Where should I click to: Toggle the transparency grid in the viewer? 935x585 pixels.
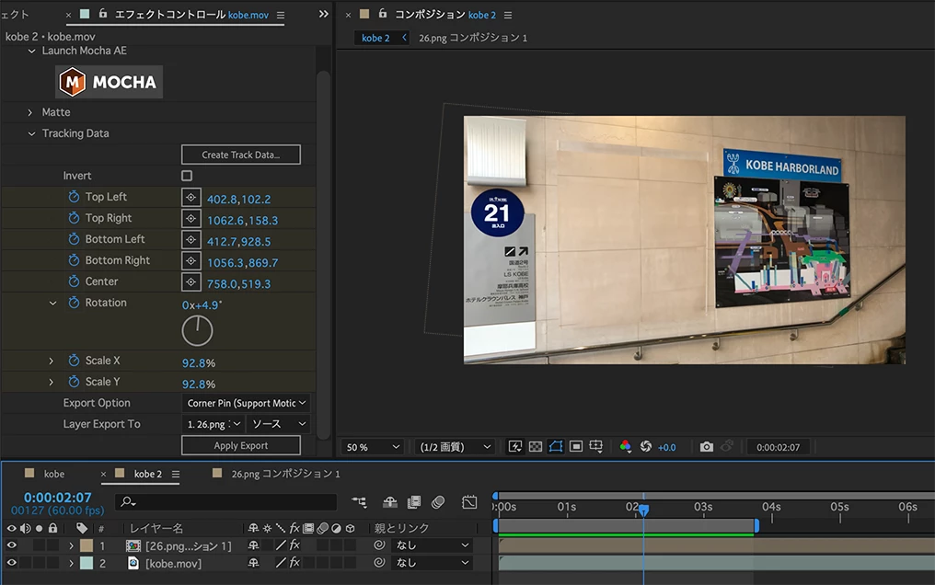(x=535, y=447)
